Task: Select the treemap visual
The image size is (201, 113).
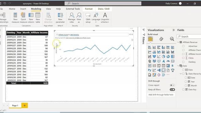Action: click(173, 56)
